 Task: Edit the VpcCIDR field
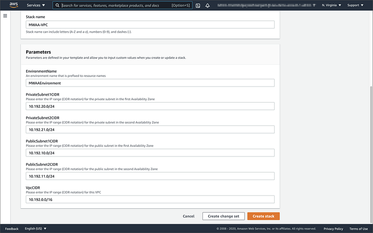point(150,199)
